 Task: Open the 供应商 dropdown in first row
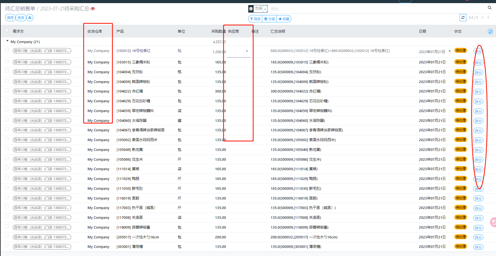(x=247, y=51)
